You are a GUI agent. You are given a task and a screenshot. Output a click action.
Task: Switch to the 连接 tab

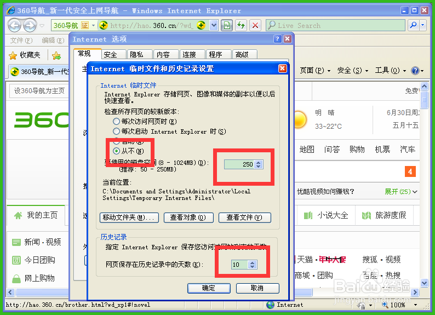point(192,54)
